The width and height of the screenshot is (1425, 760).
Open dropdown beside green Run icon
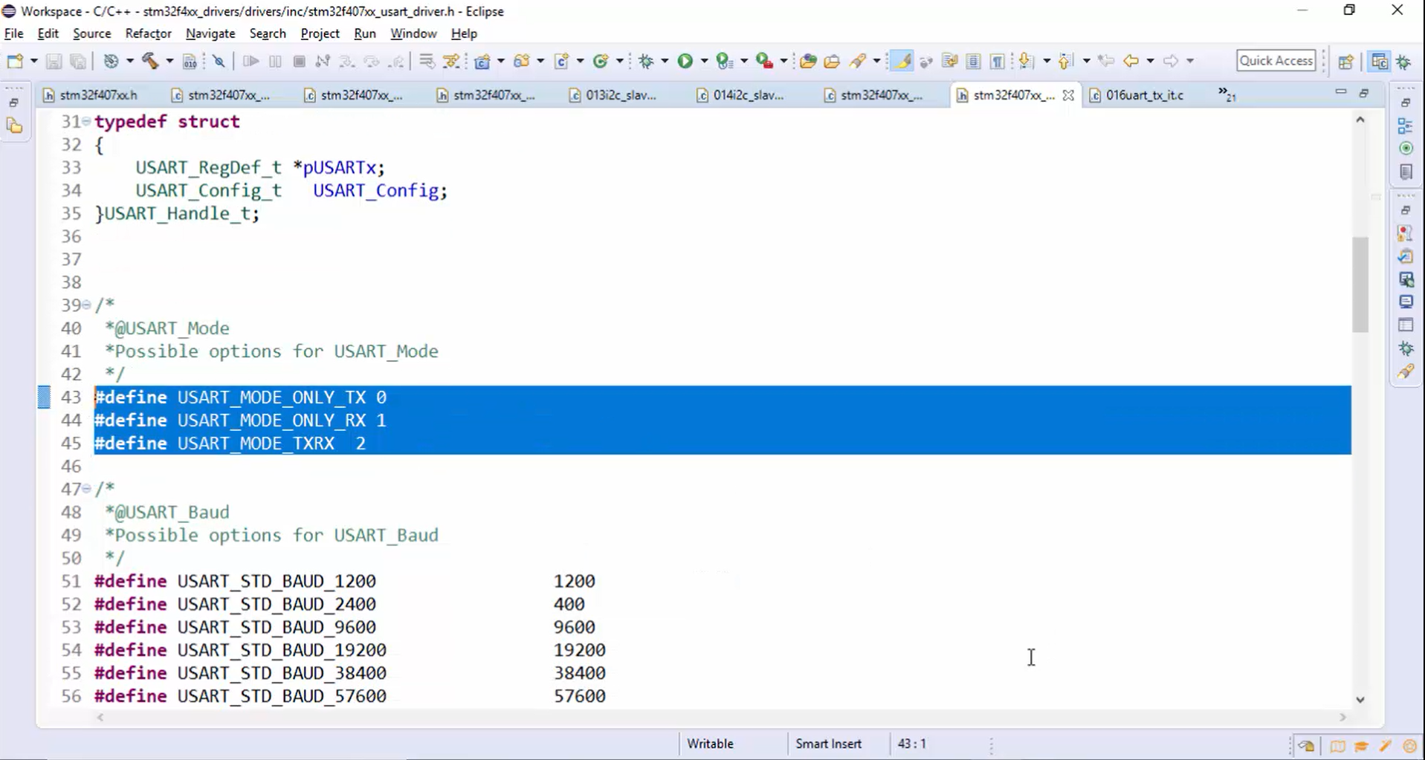pyautogui.click(x=703, y=61)
